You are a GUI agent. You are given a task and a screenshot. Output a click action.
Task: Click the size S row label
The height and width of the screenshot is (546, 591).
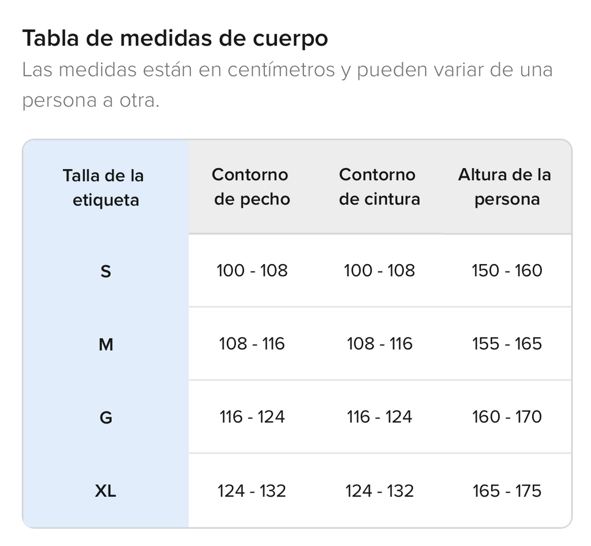point(106,271)
